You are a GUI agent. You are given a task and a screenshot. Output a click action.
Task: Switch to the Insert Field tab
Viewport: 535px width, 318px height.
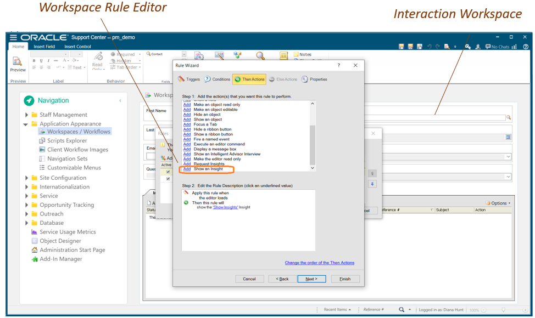click(44, 47)
